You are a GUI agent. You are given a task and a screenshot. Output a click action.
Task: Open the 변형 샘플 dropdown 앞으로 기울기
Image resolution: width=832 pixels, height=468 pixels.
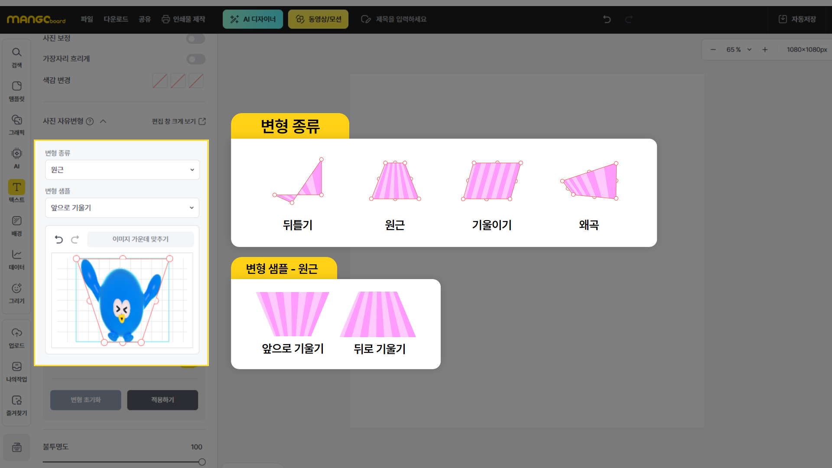pyautogui.click(x=122, y=208)
